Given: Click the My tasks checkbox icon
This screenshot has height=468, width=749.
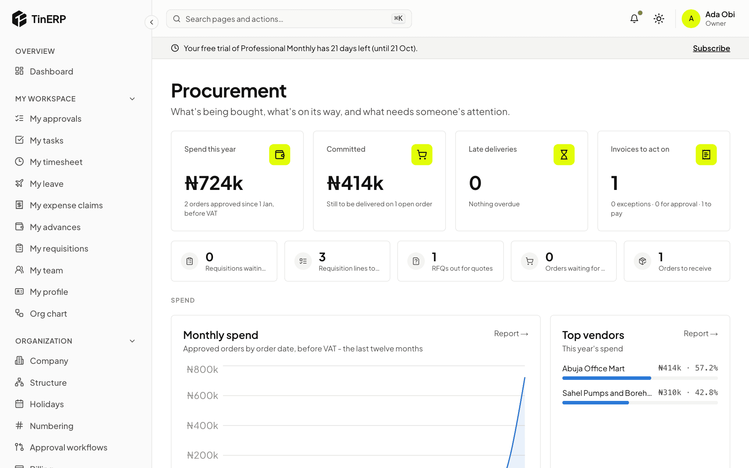Looking at the screenshot, I should click(19, 140).
